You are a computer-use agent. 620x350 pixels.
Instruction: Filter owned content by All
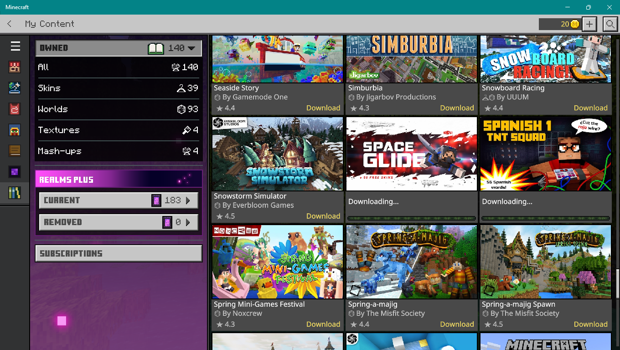tap(118, 67)
